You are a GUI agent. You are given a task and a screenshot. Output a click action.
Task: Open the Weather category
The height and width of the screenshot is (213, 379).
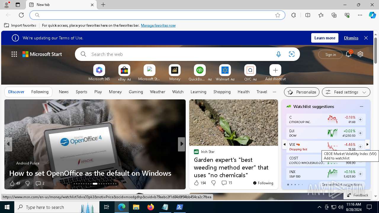(158, 92)
